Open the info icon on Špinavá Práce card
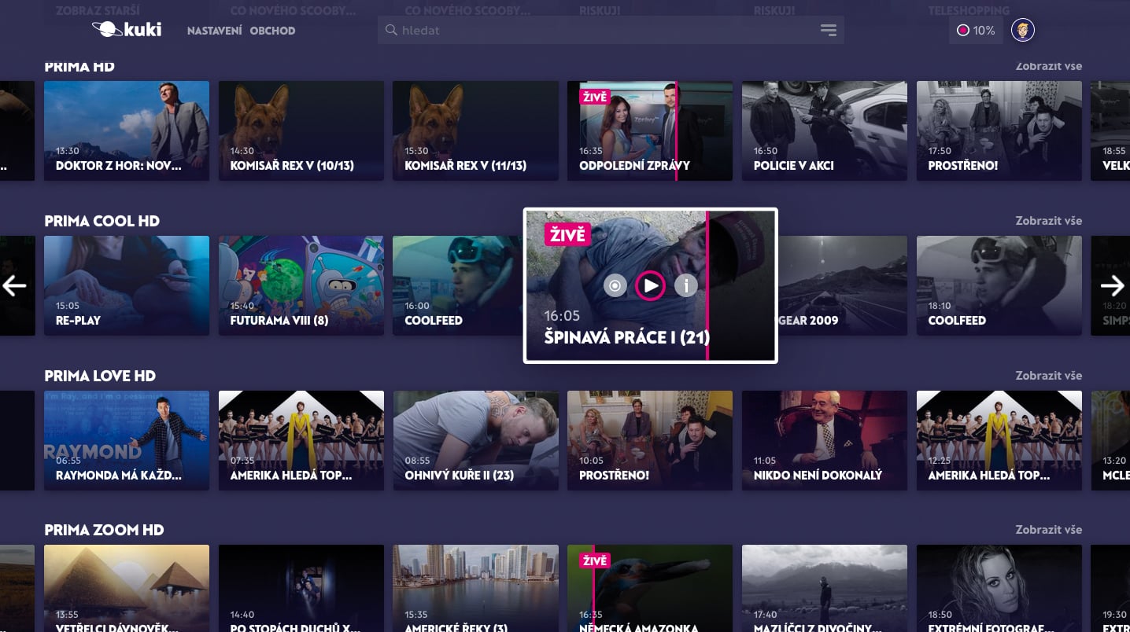This screenshot has width=1130, height=632. pos(685,285)
